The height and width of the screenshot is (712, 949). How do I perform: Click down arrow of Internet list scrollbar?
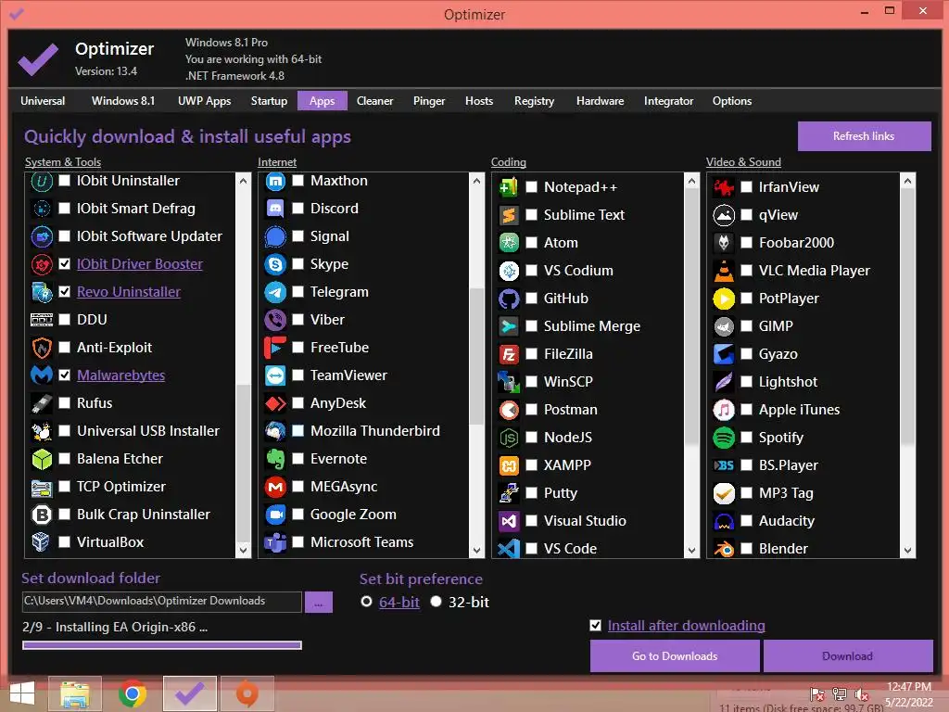[477, 550]
